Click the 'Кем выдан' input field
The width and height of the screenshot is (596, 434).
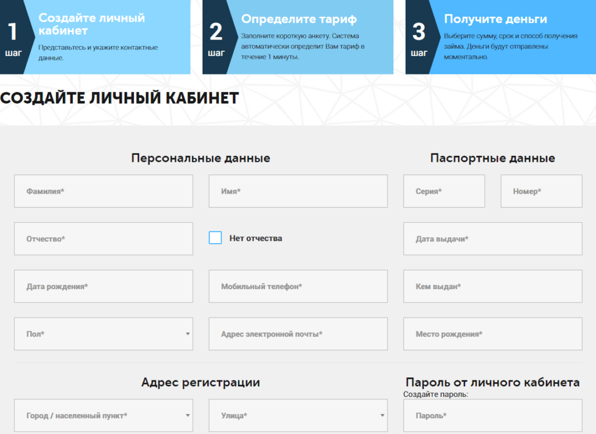pos(492,286)
